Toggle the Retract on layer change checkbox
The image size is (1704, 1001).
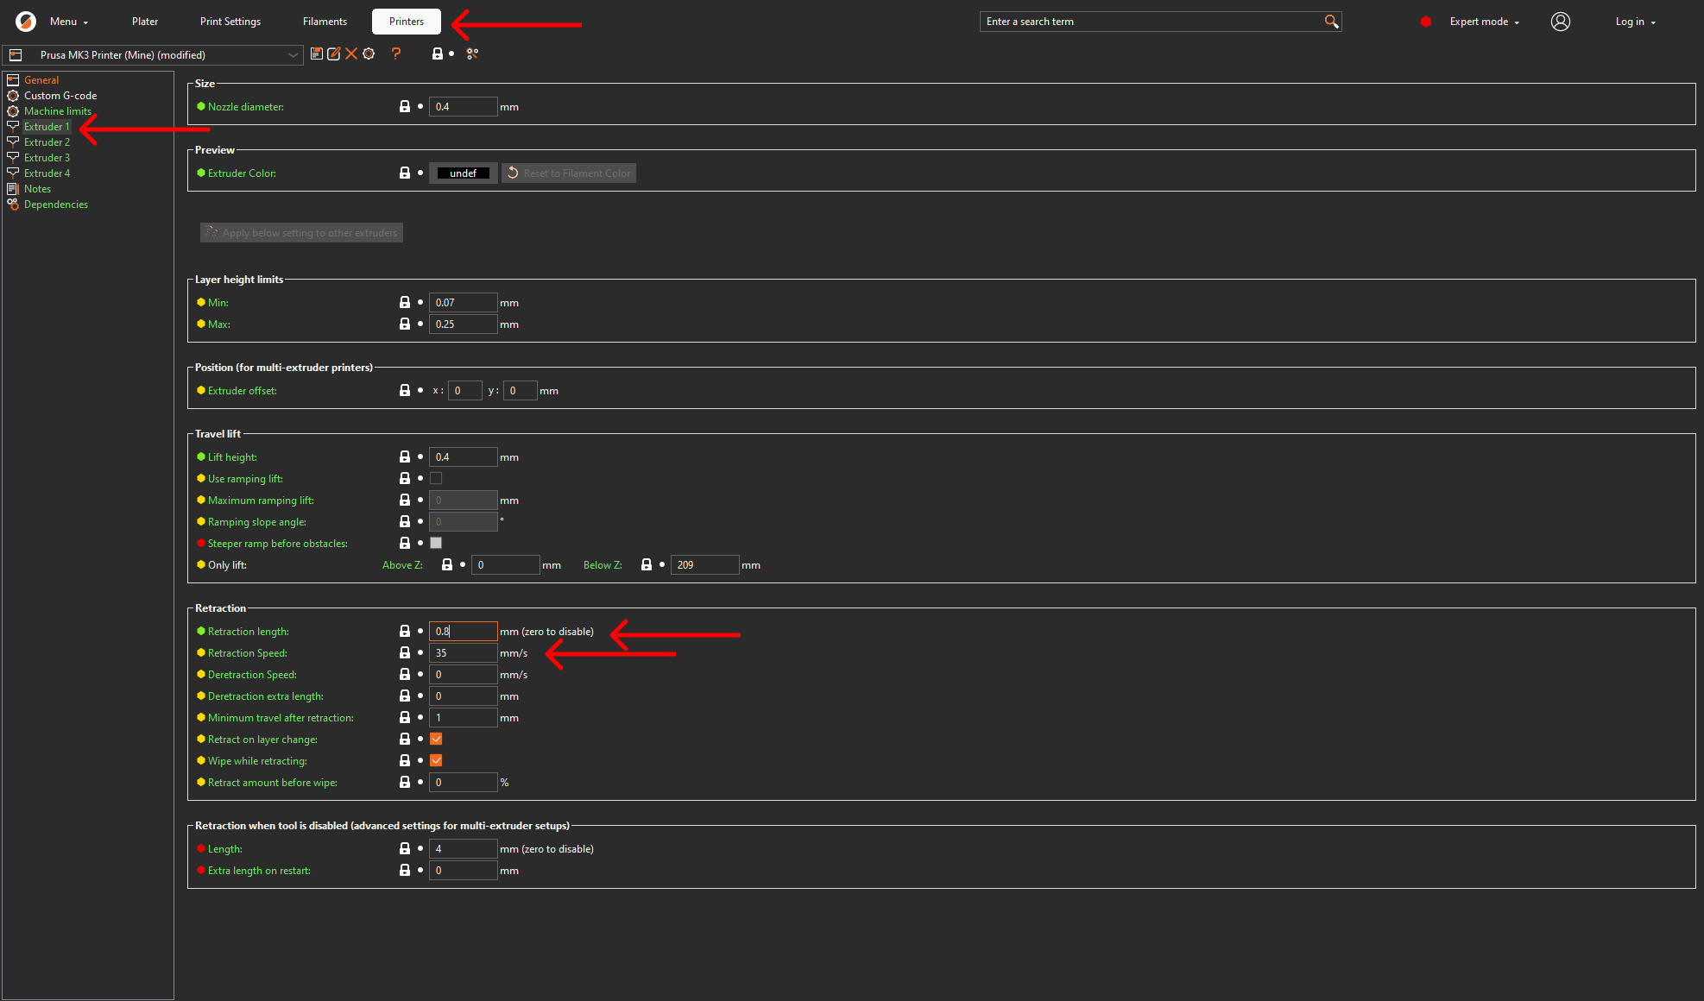click(x=438, y=739)
